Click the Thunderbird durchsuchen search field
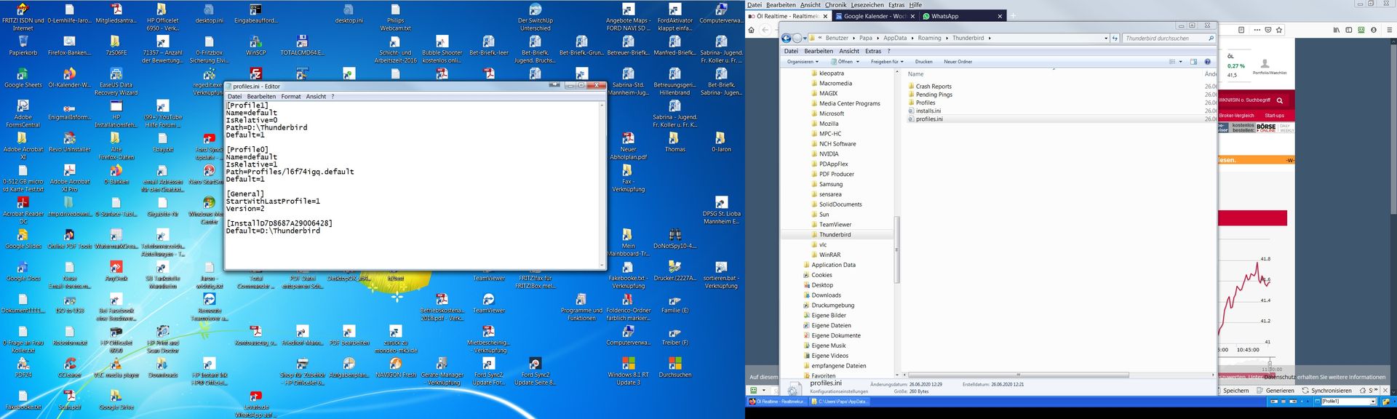The width and height of the screenshot is (1397, 419). click(1164, 38)
